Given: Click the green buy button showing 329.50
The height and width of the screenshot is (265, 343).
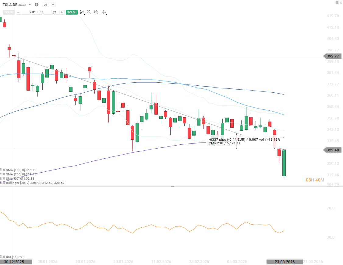Looking at the screenshot, I should [72, 12].
